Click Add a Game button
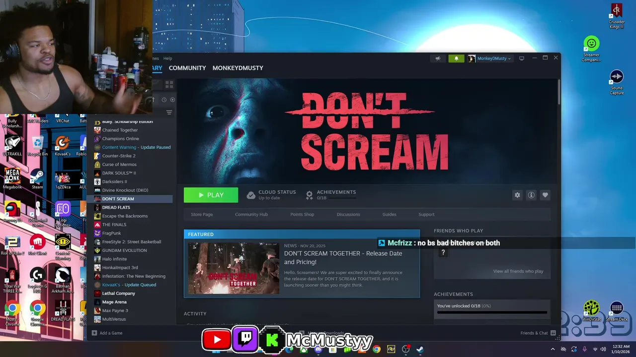The width and height of the screenshot is (636, 357). tap(107, 333)
